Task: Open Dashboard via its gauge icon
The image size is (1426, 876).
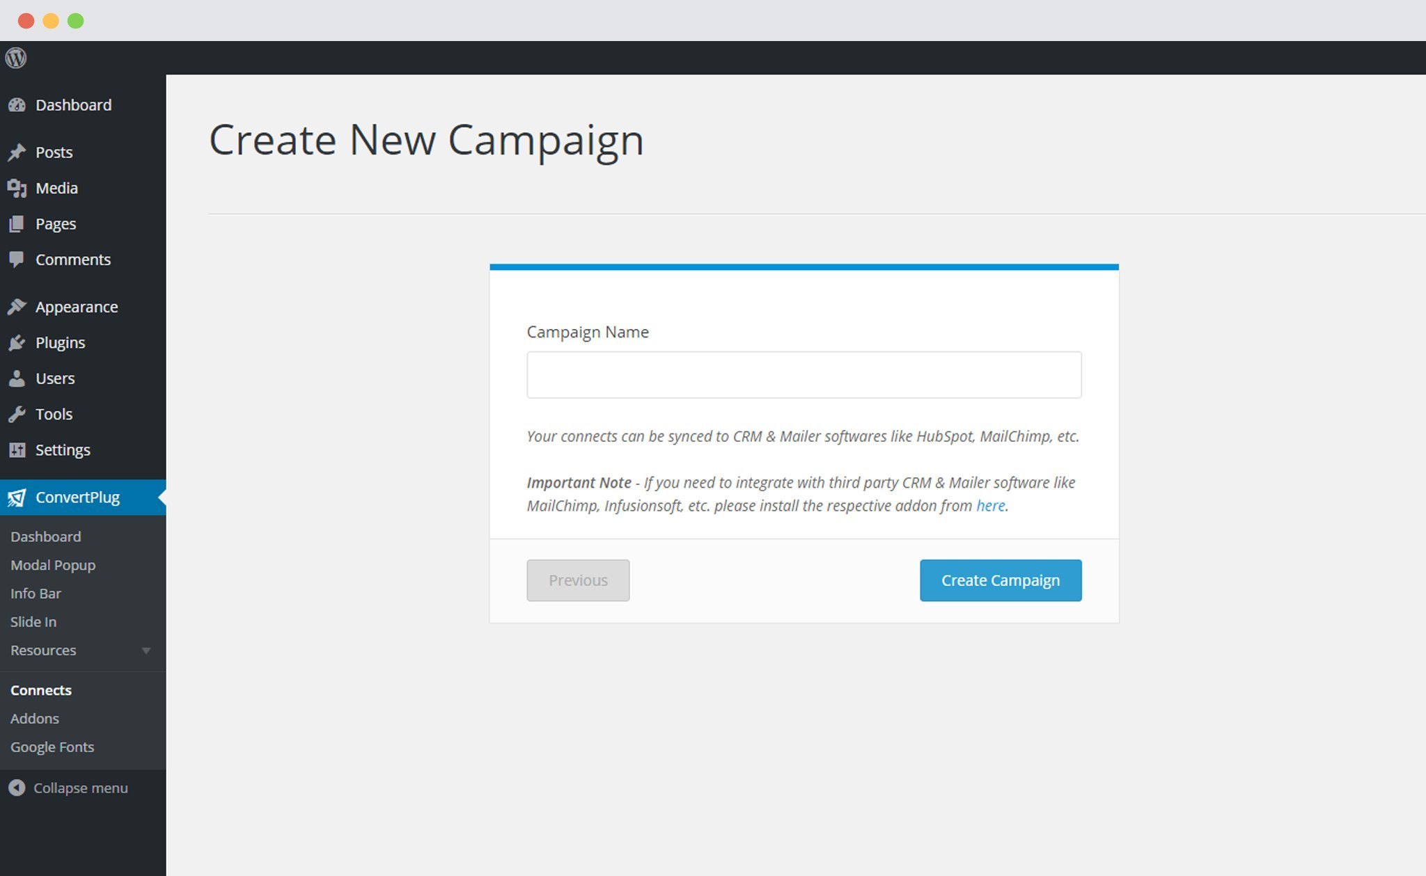Action: point(17,105)
